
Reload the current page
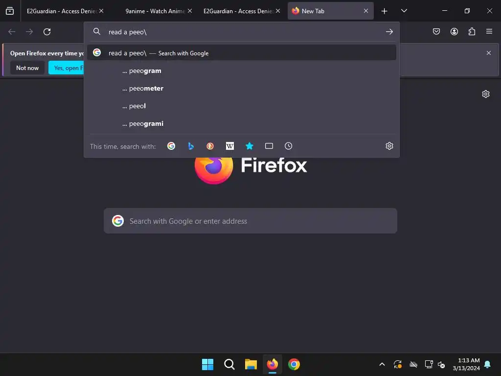tap(47, 32)
